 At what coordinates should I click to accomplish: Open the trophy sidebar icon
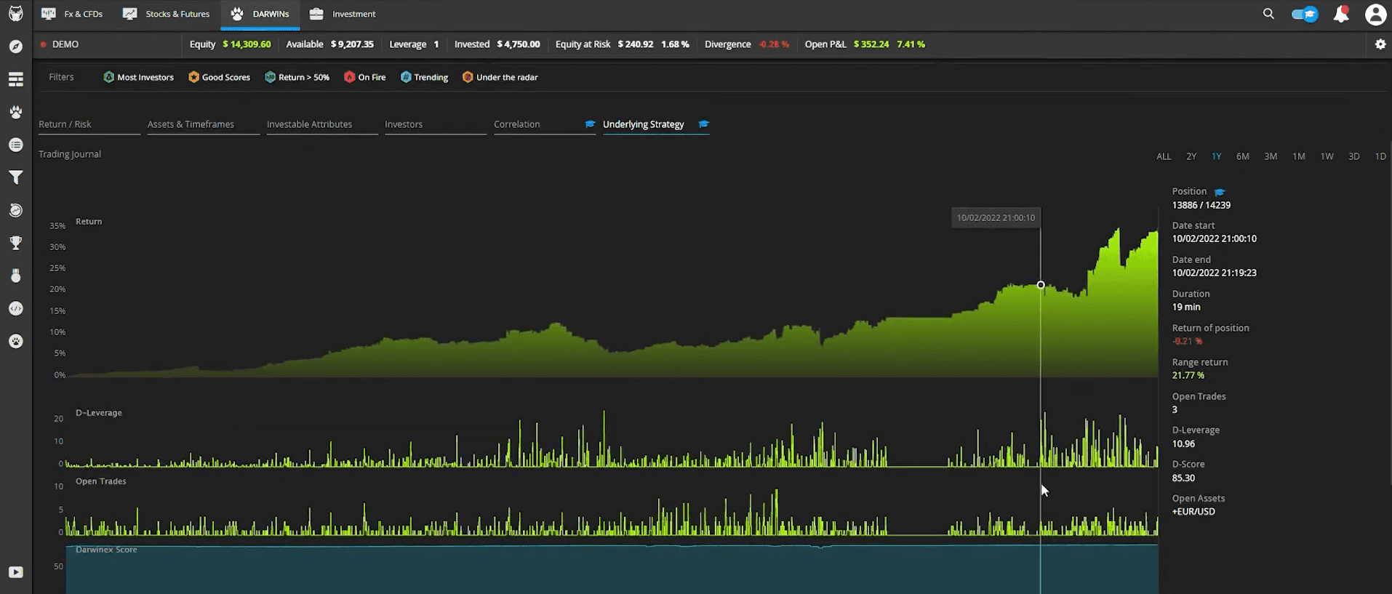click(x=16, y=243)
